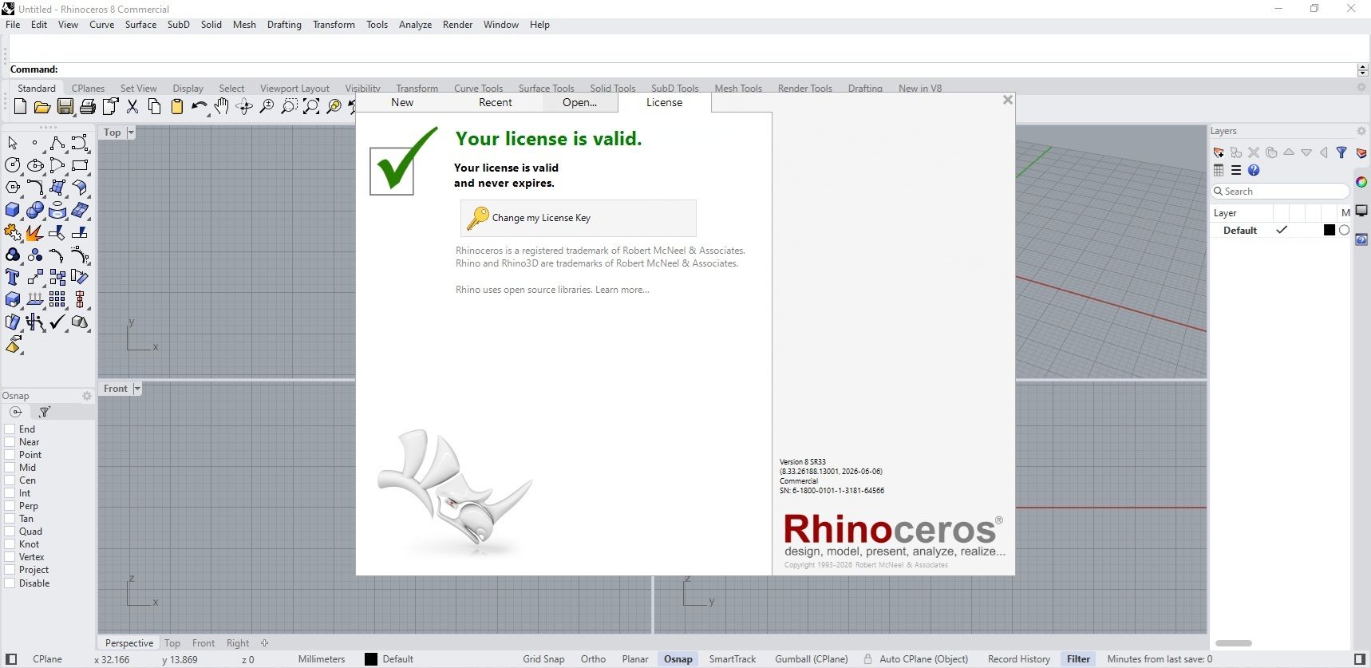Enable the End osnap checkbox
The width and height of the screenshot is (1371, 668).
pos(10,429)
